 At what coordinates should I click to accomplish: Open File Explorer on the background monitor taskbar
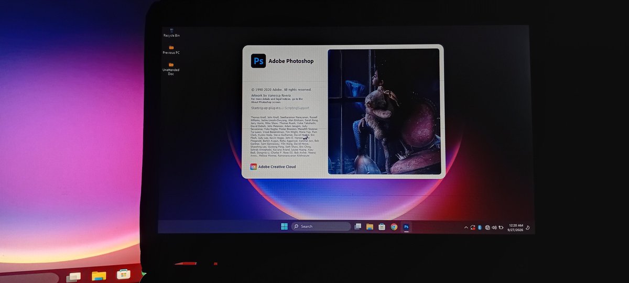[x=99, y=275]
